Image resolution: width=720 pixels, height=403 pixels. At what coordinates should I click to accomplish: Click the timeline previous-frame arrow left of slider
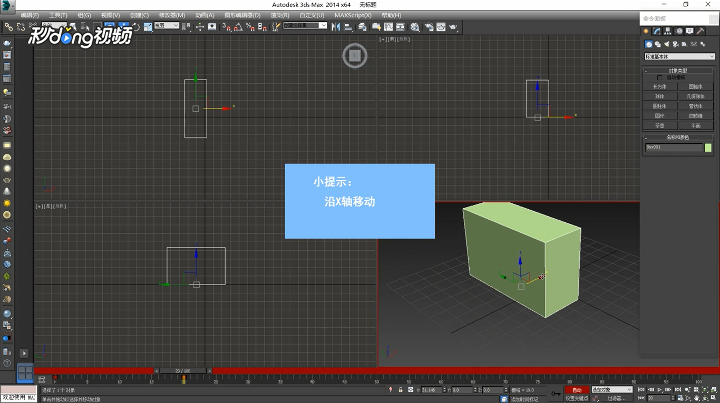pyautogui.click(x=157, y=371)
